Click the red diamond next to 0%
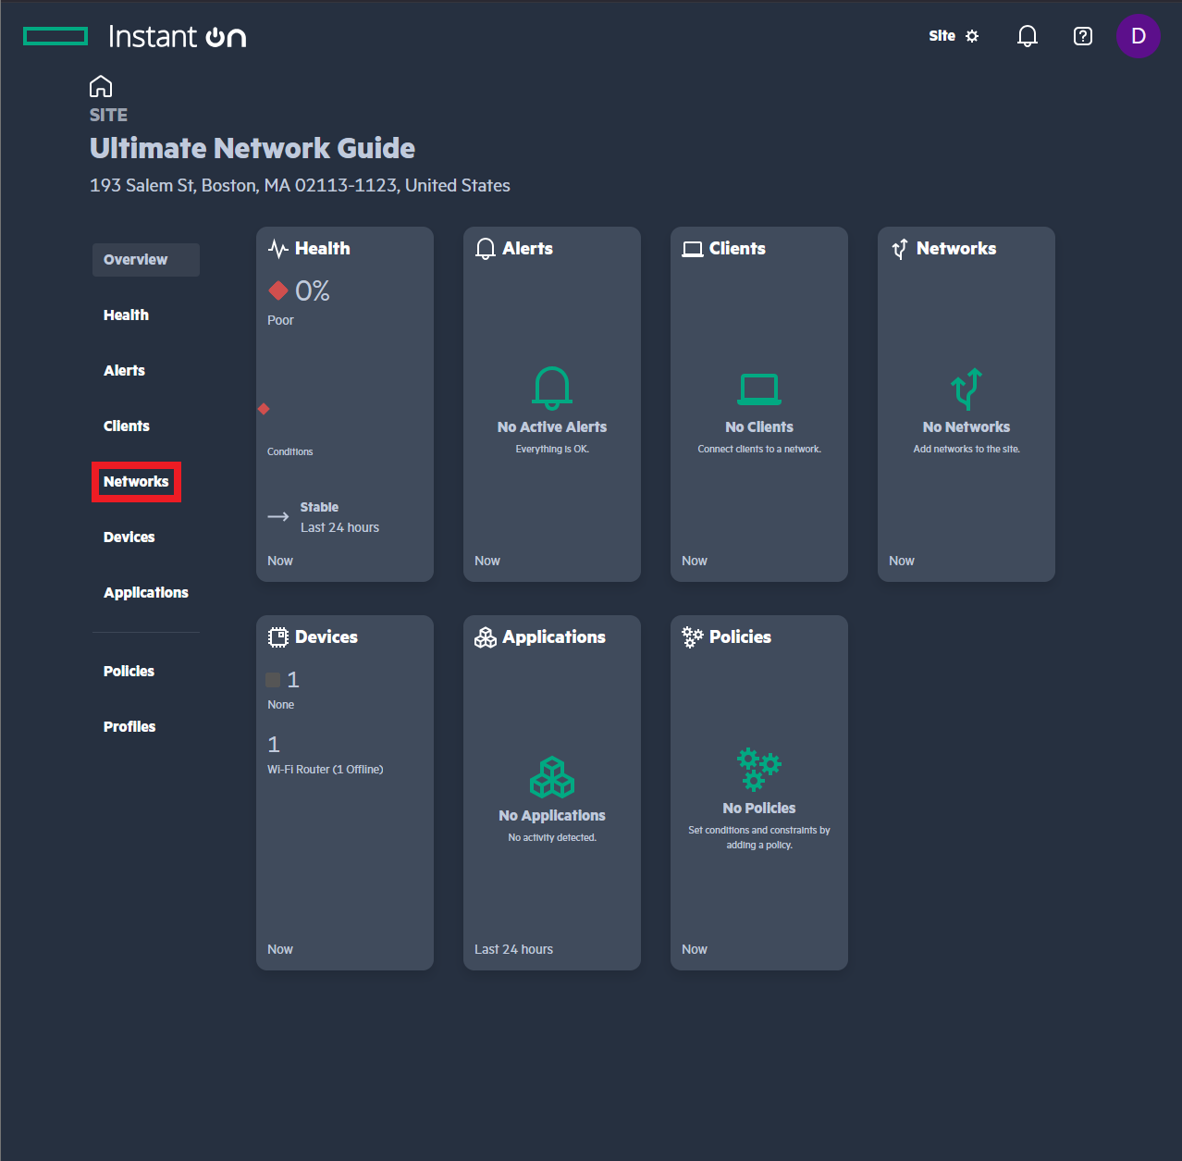The height and width of the screenshot is (1161, 1182). point(278,290)
